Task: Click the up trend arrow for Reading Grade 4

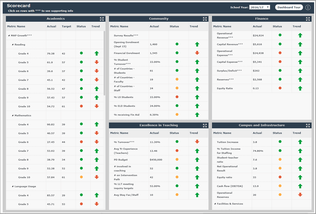Action: (x=97, y=53)
